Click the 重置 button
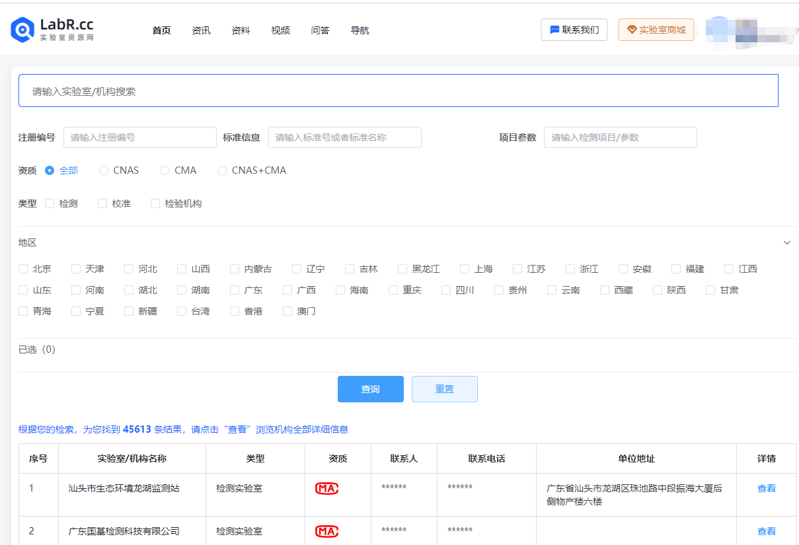This screenshot has height=545, width=799. [x=445, y=389]
